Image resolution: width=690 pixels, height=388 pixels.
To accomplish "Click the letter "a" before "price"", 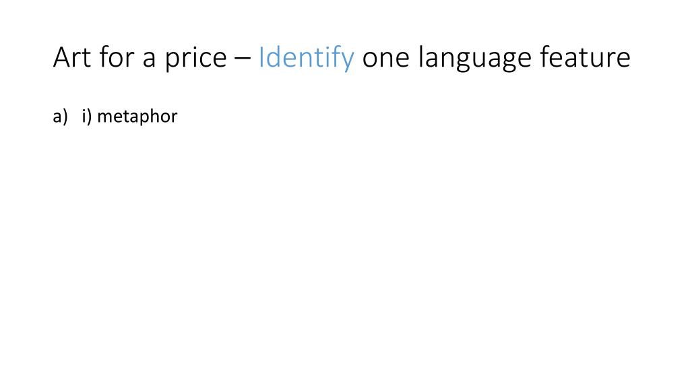I will (149, 59).
